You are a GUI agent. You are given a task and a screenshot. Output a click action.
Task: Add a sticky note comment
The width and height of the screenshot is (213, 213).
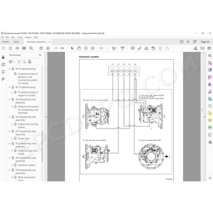[133, 48]
